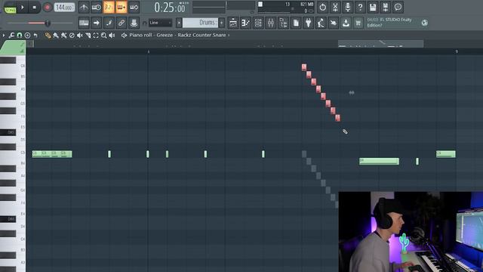Toggle typing keyboard to piano

coord(84,23)
